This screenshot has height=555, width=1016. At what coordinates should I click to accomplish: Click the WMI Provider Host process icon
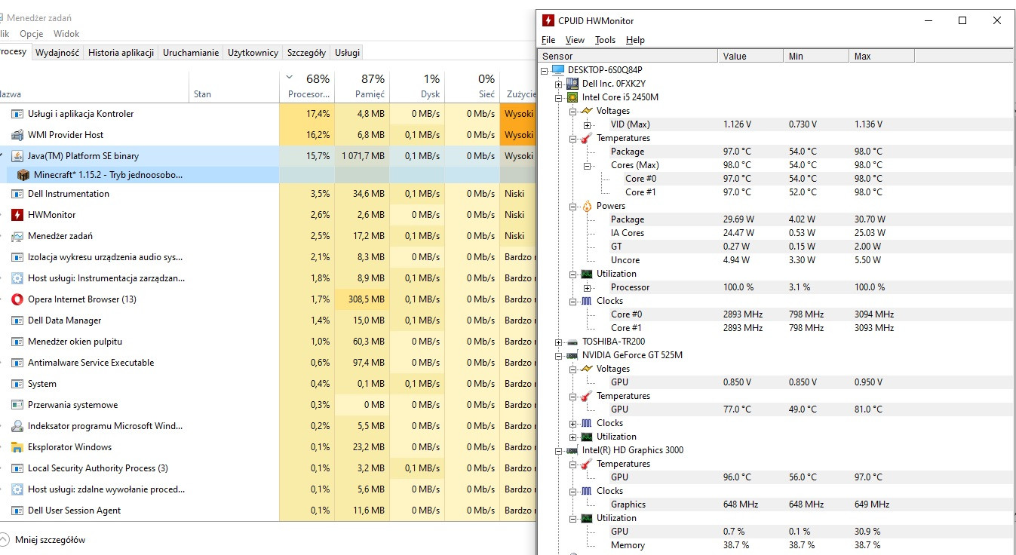tap(17, 135)
